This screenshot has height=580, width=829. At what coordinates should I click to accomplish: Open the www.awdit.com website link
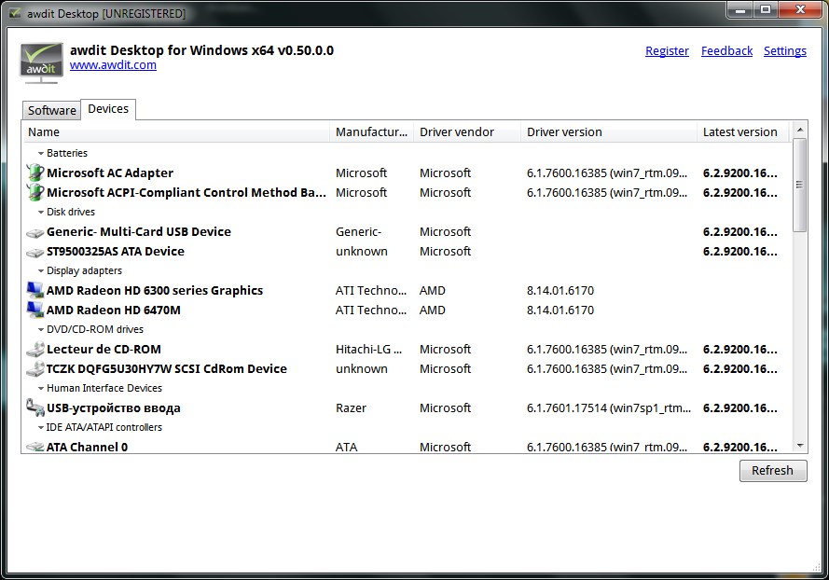(113, 65)
